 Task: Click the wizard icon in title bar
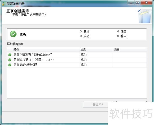4,4
